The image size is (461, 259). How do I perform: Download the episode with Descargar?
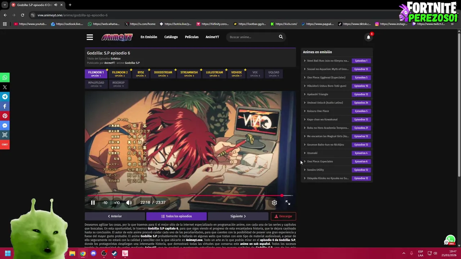[x=283, y=216]
